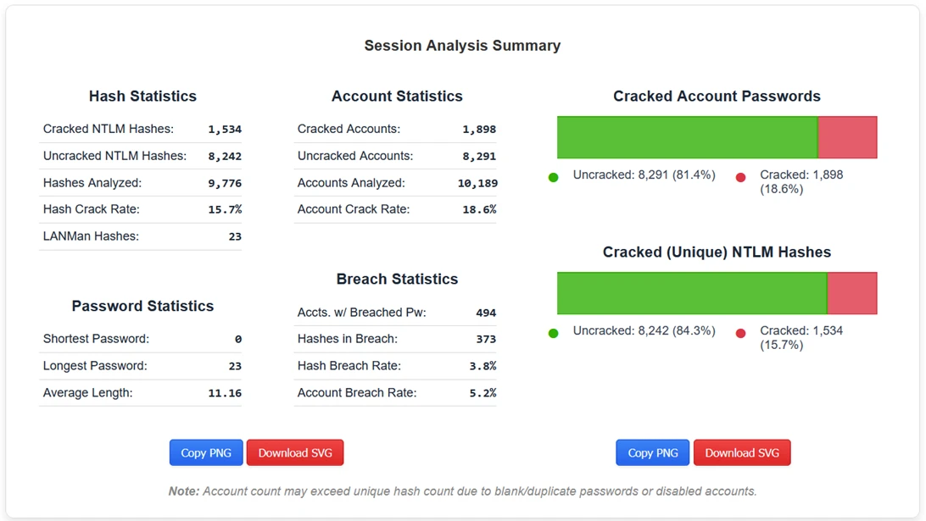Select the green segment of the account passwords bar

coord(687,137)
